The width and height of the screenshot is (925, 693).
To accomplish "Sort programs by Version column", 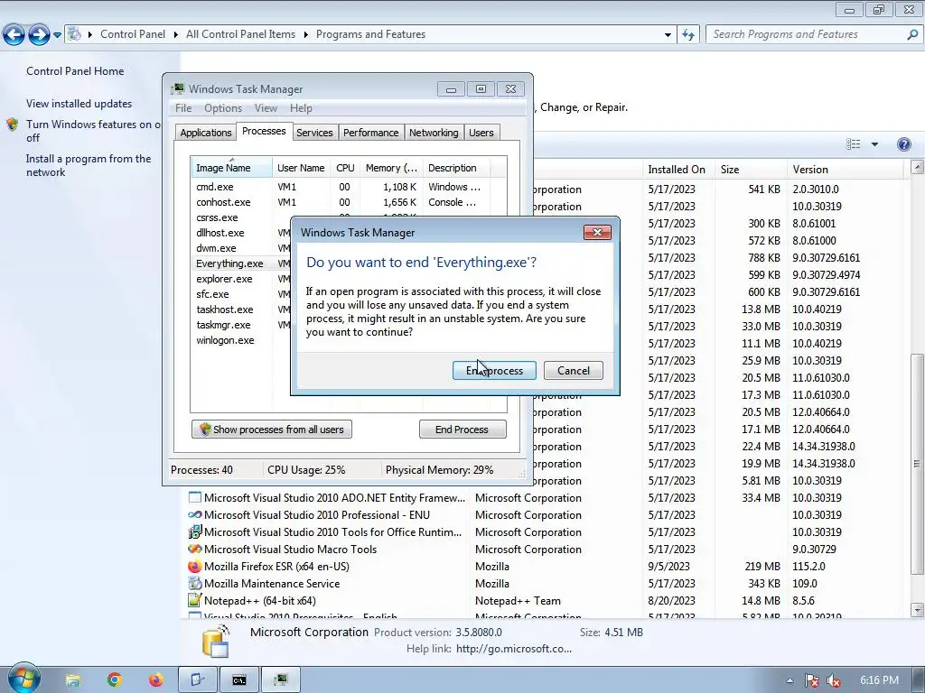I will pos(845,169).
